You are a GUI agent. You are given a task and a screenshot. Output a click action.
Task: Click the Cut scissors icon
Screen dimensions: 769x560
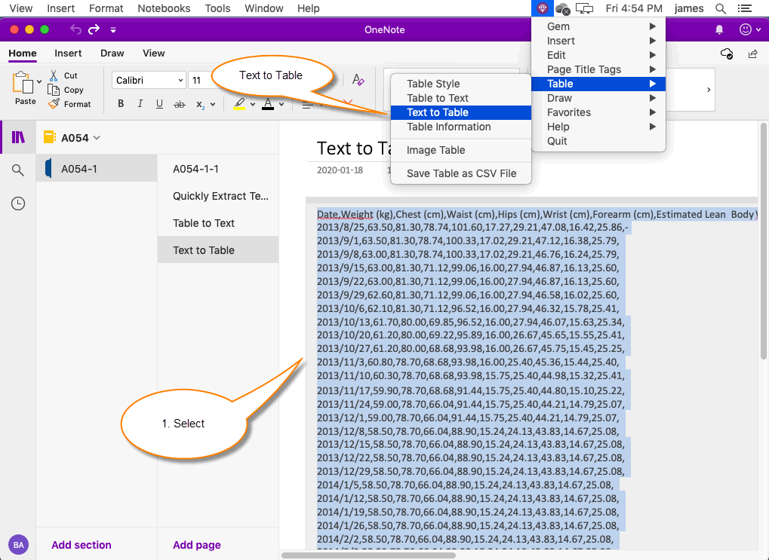point(54,75)
